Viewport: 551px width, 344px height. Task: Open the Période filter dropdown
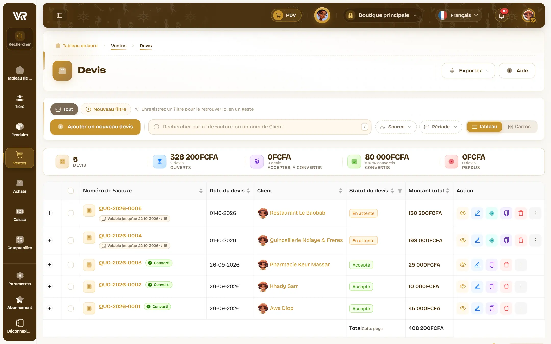[x=441, y=127]
